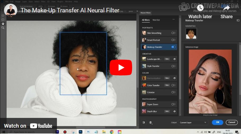Screen dimensions: 241x134
Task: Click the Super Zoom filter thumbnail icon
Action: pyautogui.click(x=144, y=104)
